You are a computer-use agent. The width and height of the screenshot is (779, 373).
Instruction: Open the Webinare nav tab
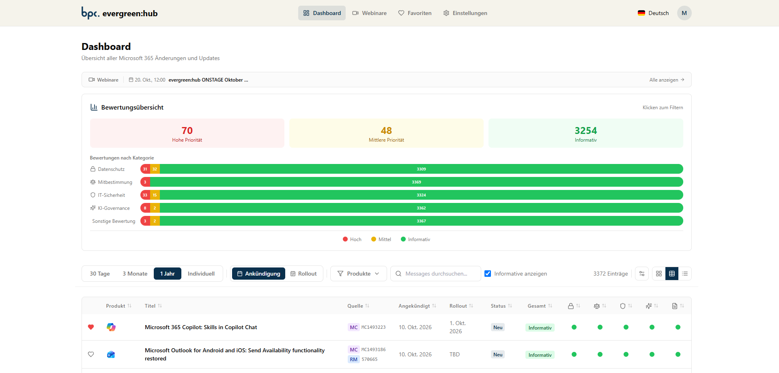point(369,13)
